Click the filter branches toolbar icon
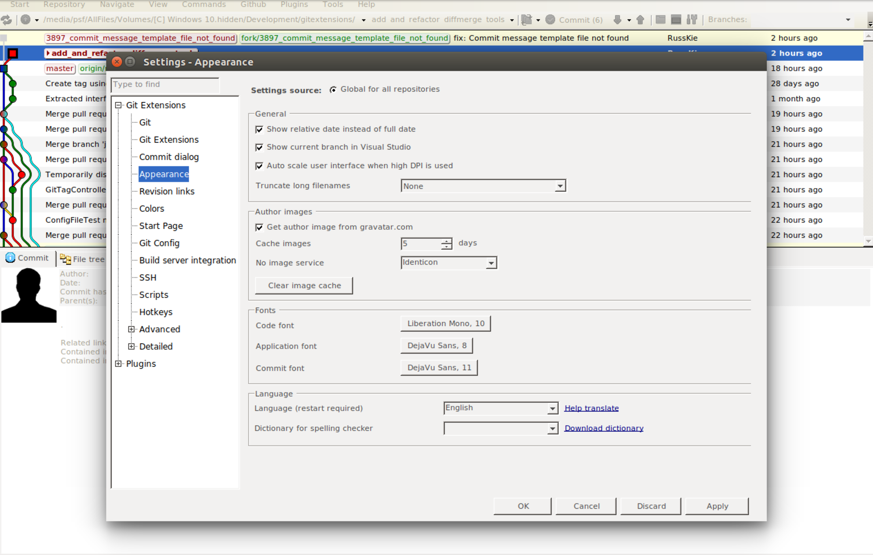This screenshot has width=873, height=555. (692, 20)
